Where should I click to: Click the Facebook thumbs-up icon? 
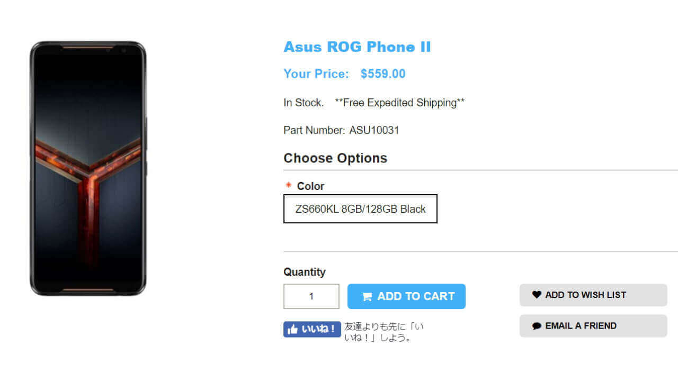click(292, 329)
